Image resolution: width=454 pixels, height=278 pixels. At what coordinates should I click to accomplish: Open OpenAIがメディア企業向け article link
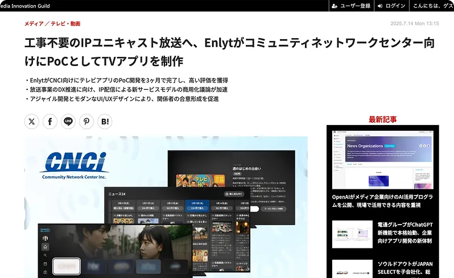click(382, 201)
